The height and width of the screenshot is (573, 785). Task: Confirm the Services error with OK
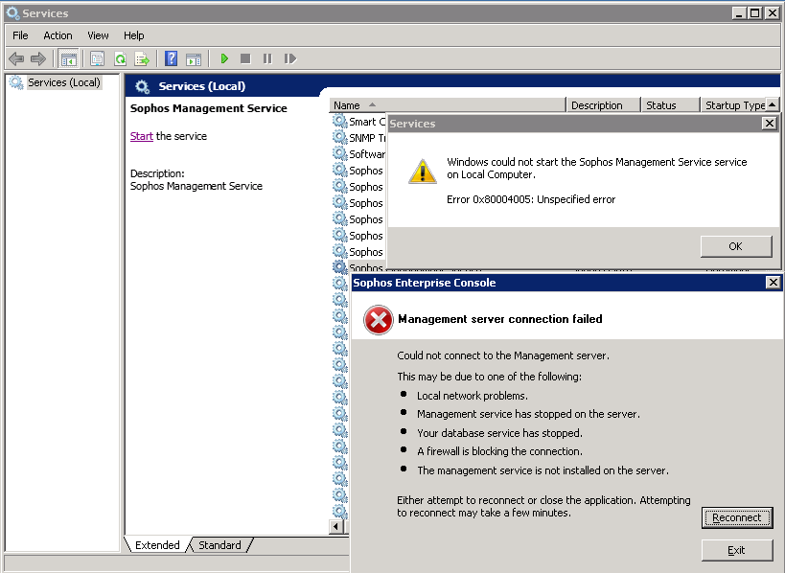[x=735, y=246]
